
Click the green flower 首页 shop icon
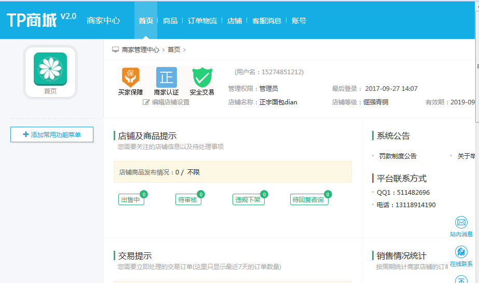pyautogui.click(x=50, y=70)
